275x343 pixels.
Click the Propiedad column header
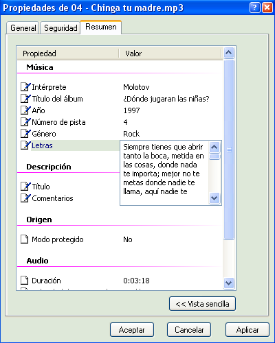[x=68, y=54]
